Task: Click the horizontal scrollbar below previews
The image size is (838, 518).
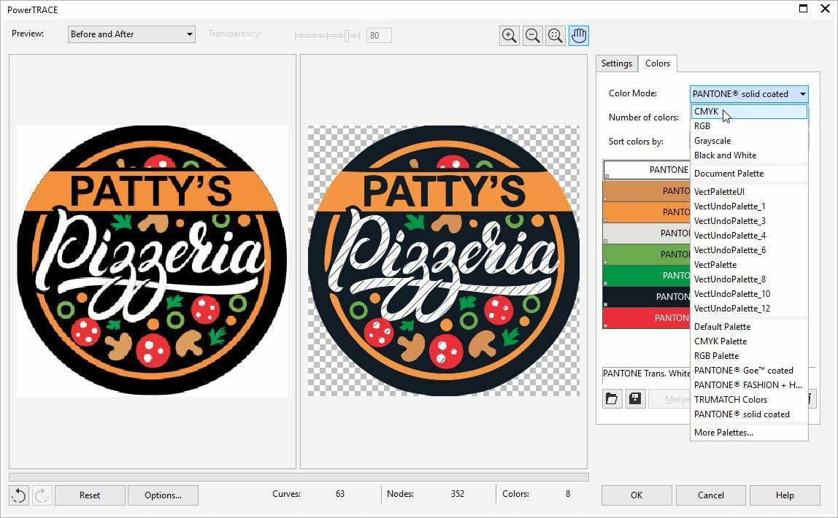Action: [299, 477]
